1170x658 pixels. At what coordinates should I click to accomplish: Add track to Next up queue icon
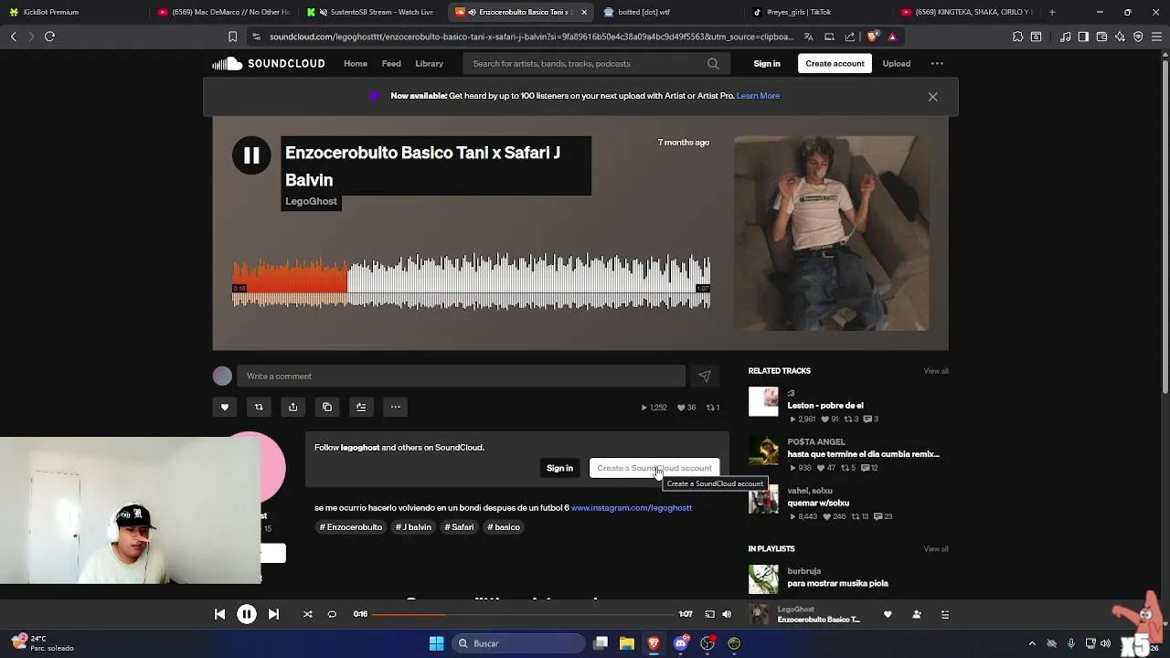point(361,407)
